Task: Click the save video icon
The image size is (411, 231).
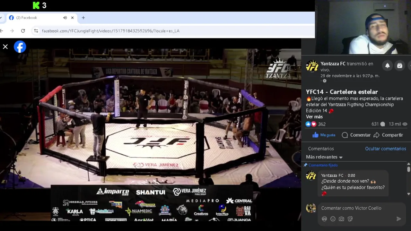Action: [399, 65]
